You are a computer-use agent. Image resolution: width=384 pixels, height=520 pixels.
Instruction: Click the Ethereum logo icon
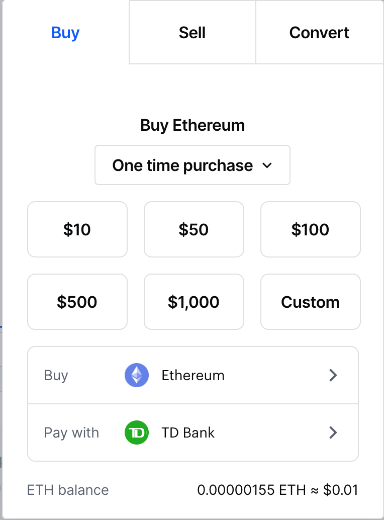click(136, 375)
